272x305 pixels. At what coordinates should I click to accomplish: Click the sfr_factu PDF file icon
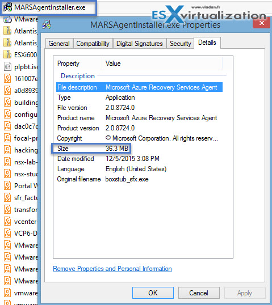(x=7, y=198)
